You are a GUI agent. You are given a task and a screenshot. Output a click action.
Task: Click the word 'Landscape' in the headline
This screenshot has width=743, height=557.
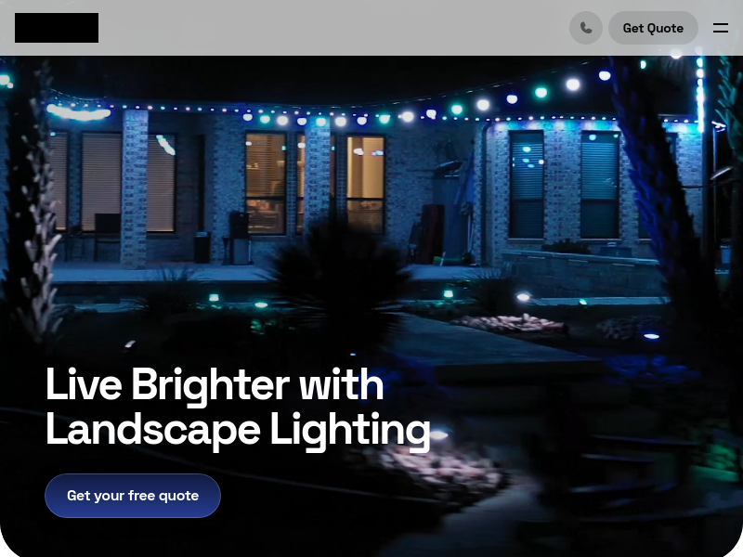pyautogui.click(x=153, y=430)
